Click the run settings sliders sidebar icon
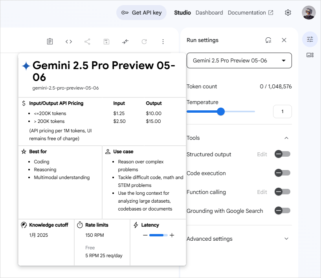321x278 pixels. (310, 39)
